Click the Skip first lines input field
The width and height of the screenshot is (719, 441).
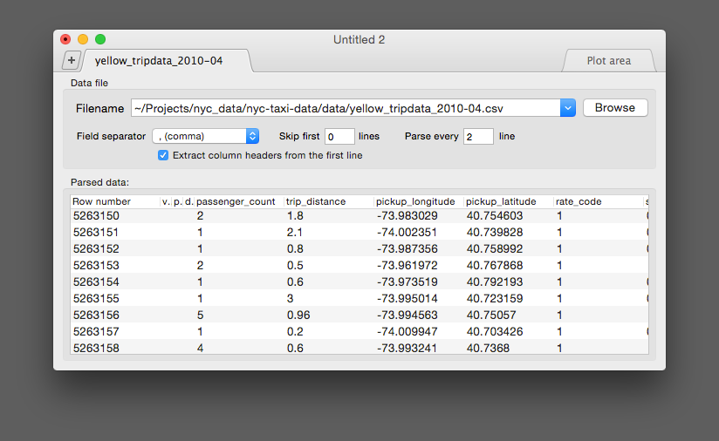[339, 137]
